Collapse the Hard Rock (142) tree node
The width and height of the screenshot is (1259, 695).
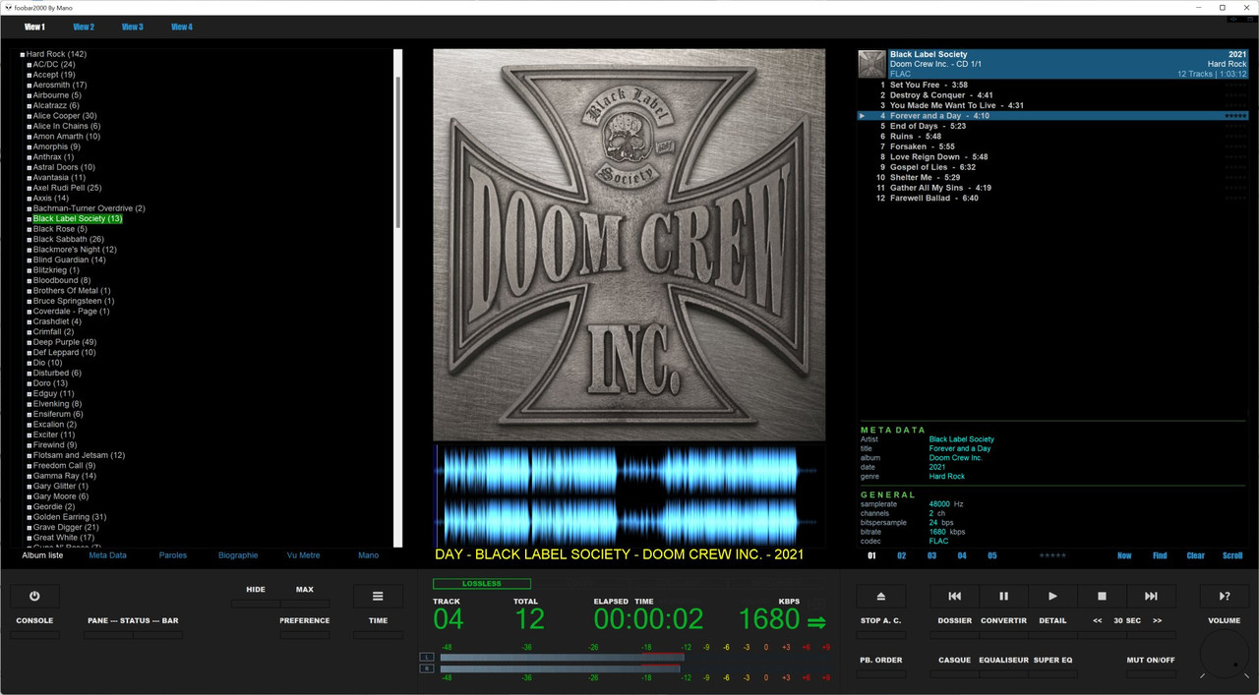click(x=23, y=55)
